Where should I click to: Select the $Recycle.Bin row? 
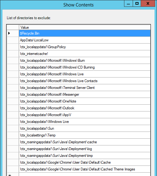click(x=85, y=33)
